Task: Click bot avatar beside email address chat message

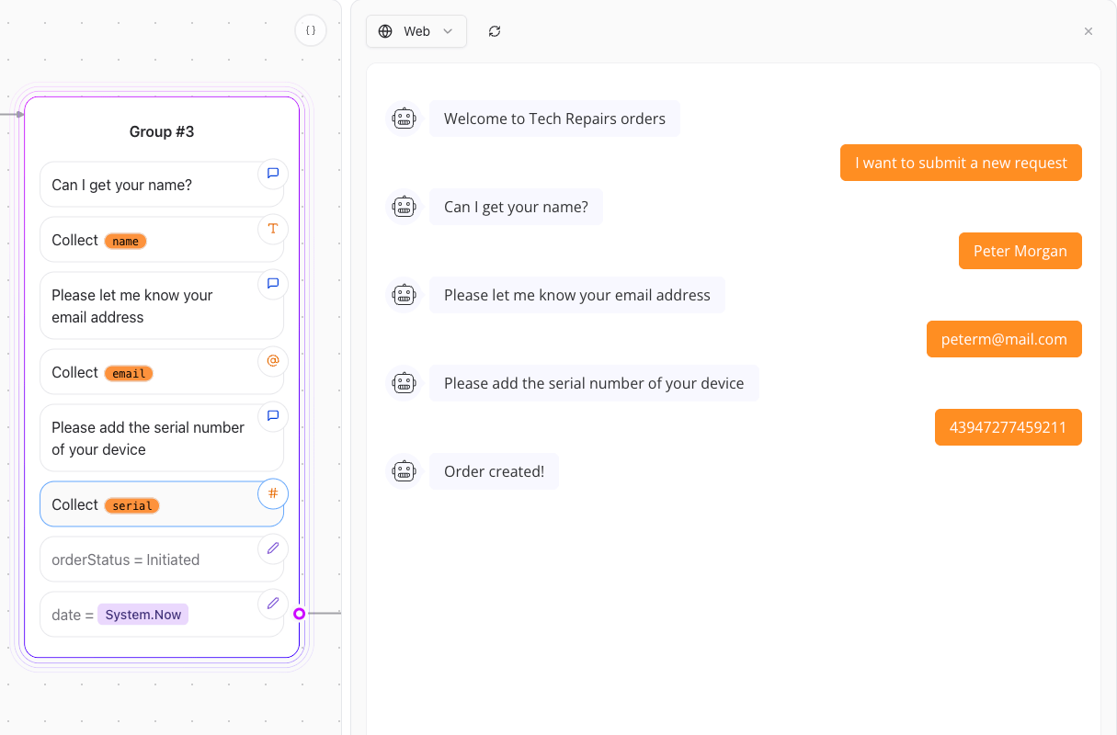Action: (x=405, y=295)
